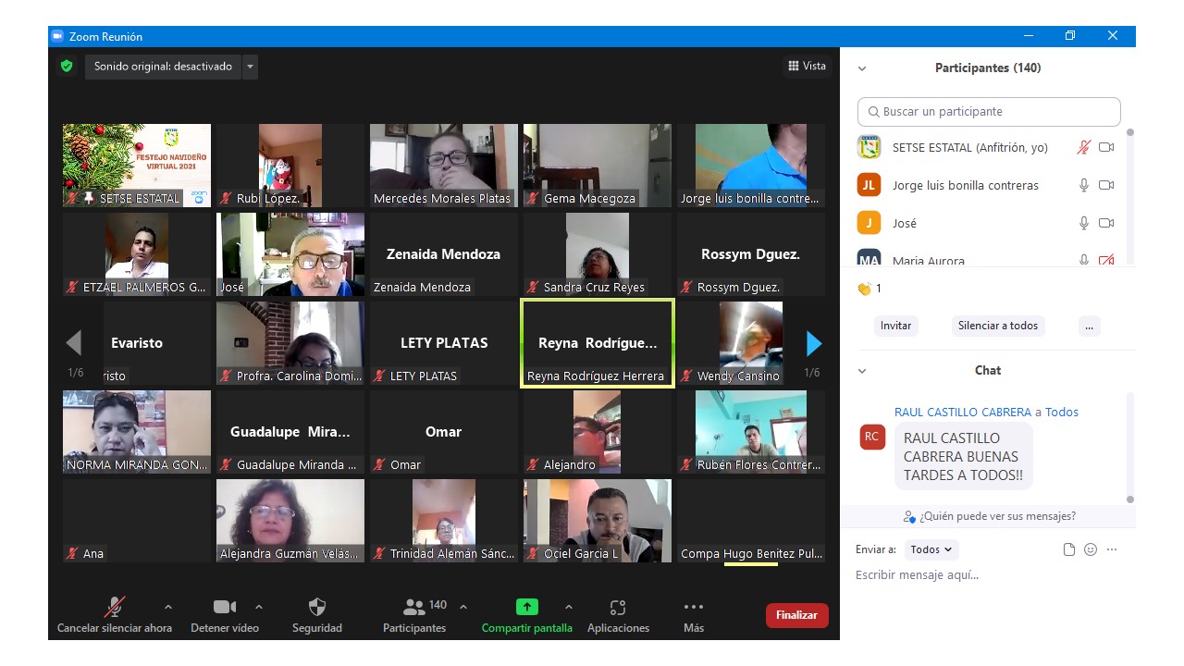Expand the Sonido original dropdown arrow

tap(250, 67)
